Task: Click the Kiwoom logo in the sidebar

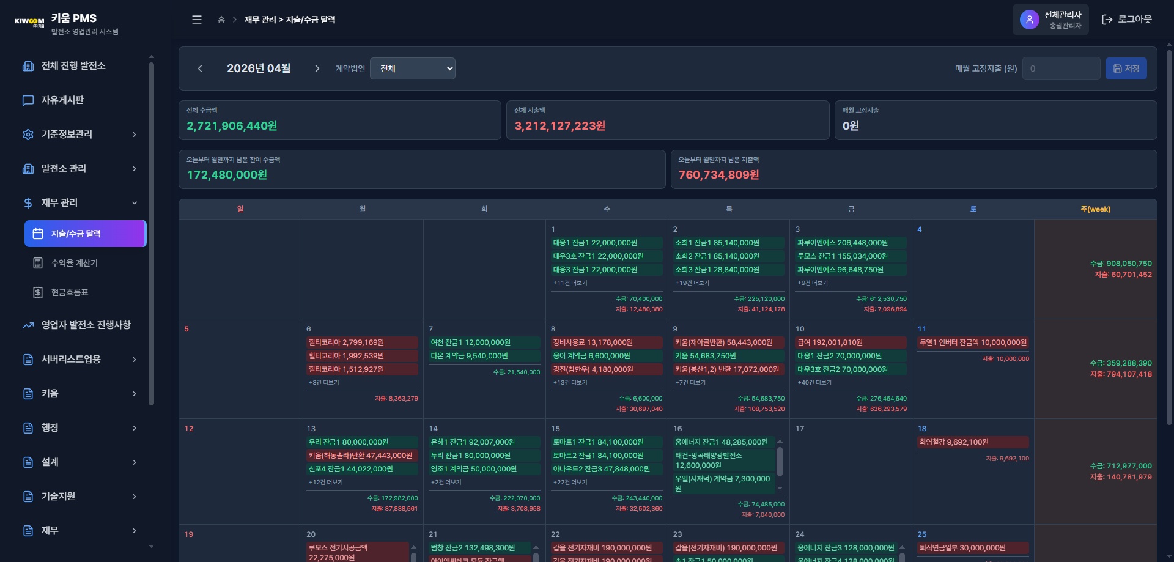Action: (29, 21)
